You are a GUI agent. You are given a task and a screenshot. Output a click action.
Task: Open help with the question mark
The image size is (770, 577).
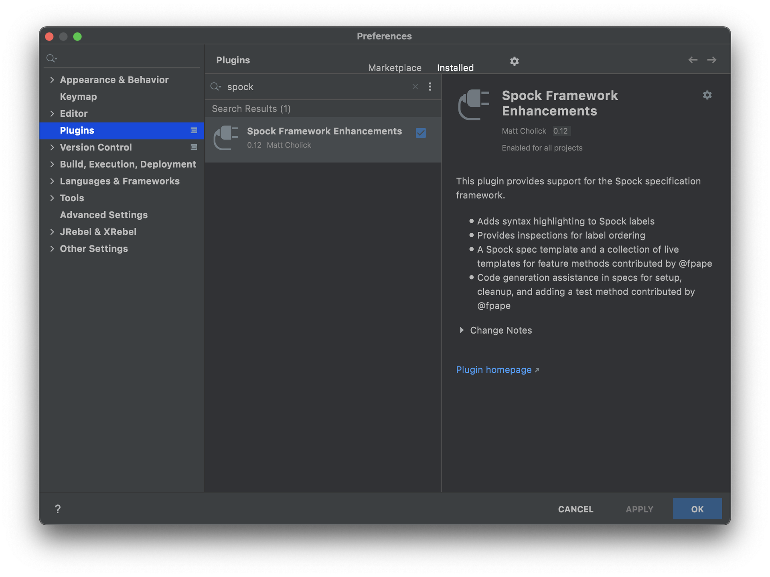58,509
